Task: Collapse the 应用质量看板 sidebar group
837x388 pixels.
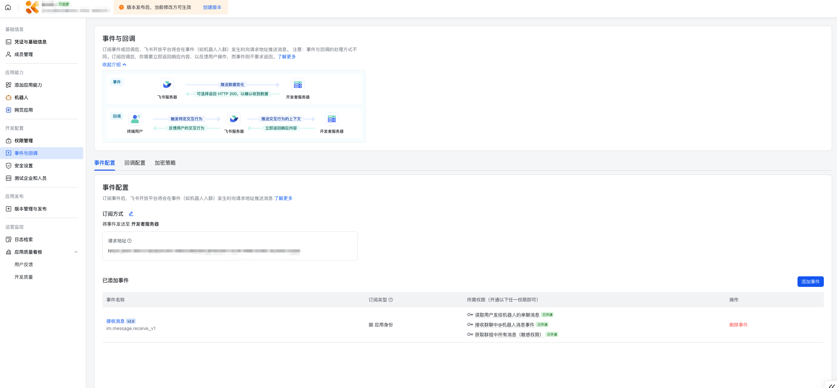Action: coord(76,252)
